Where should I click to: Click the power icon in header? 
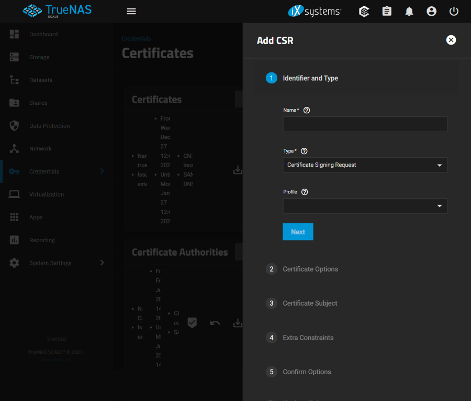(x=454, y=11)
